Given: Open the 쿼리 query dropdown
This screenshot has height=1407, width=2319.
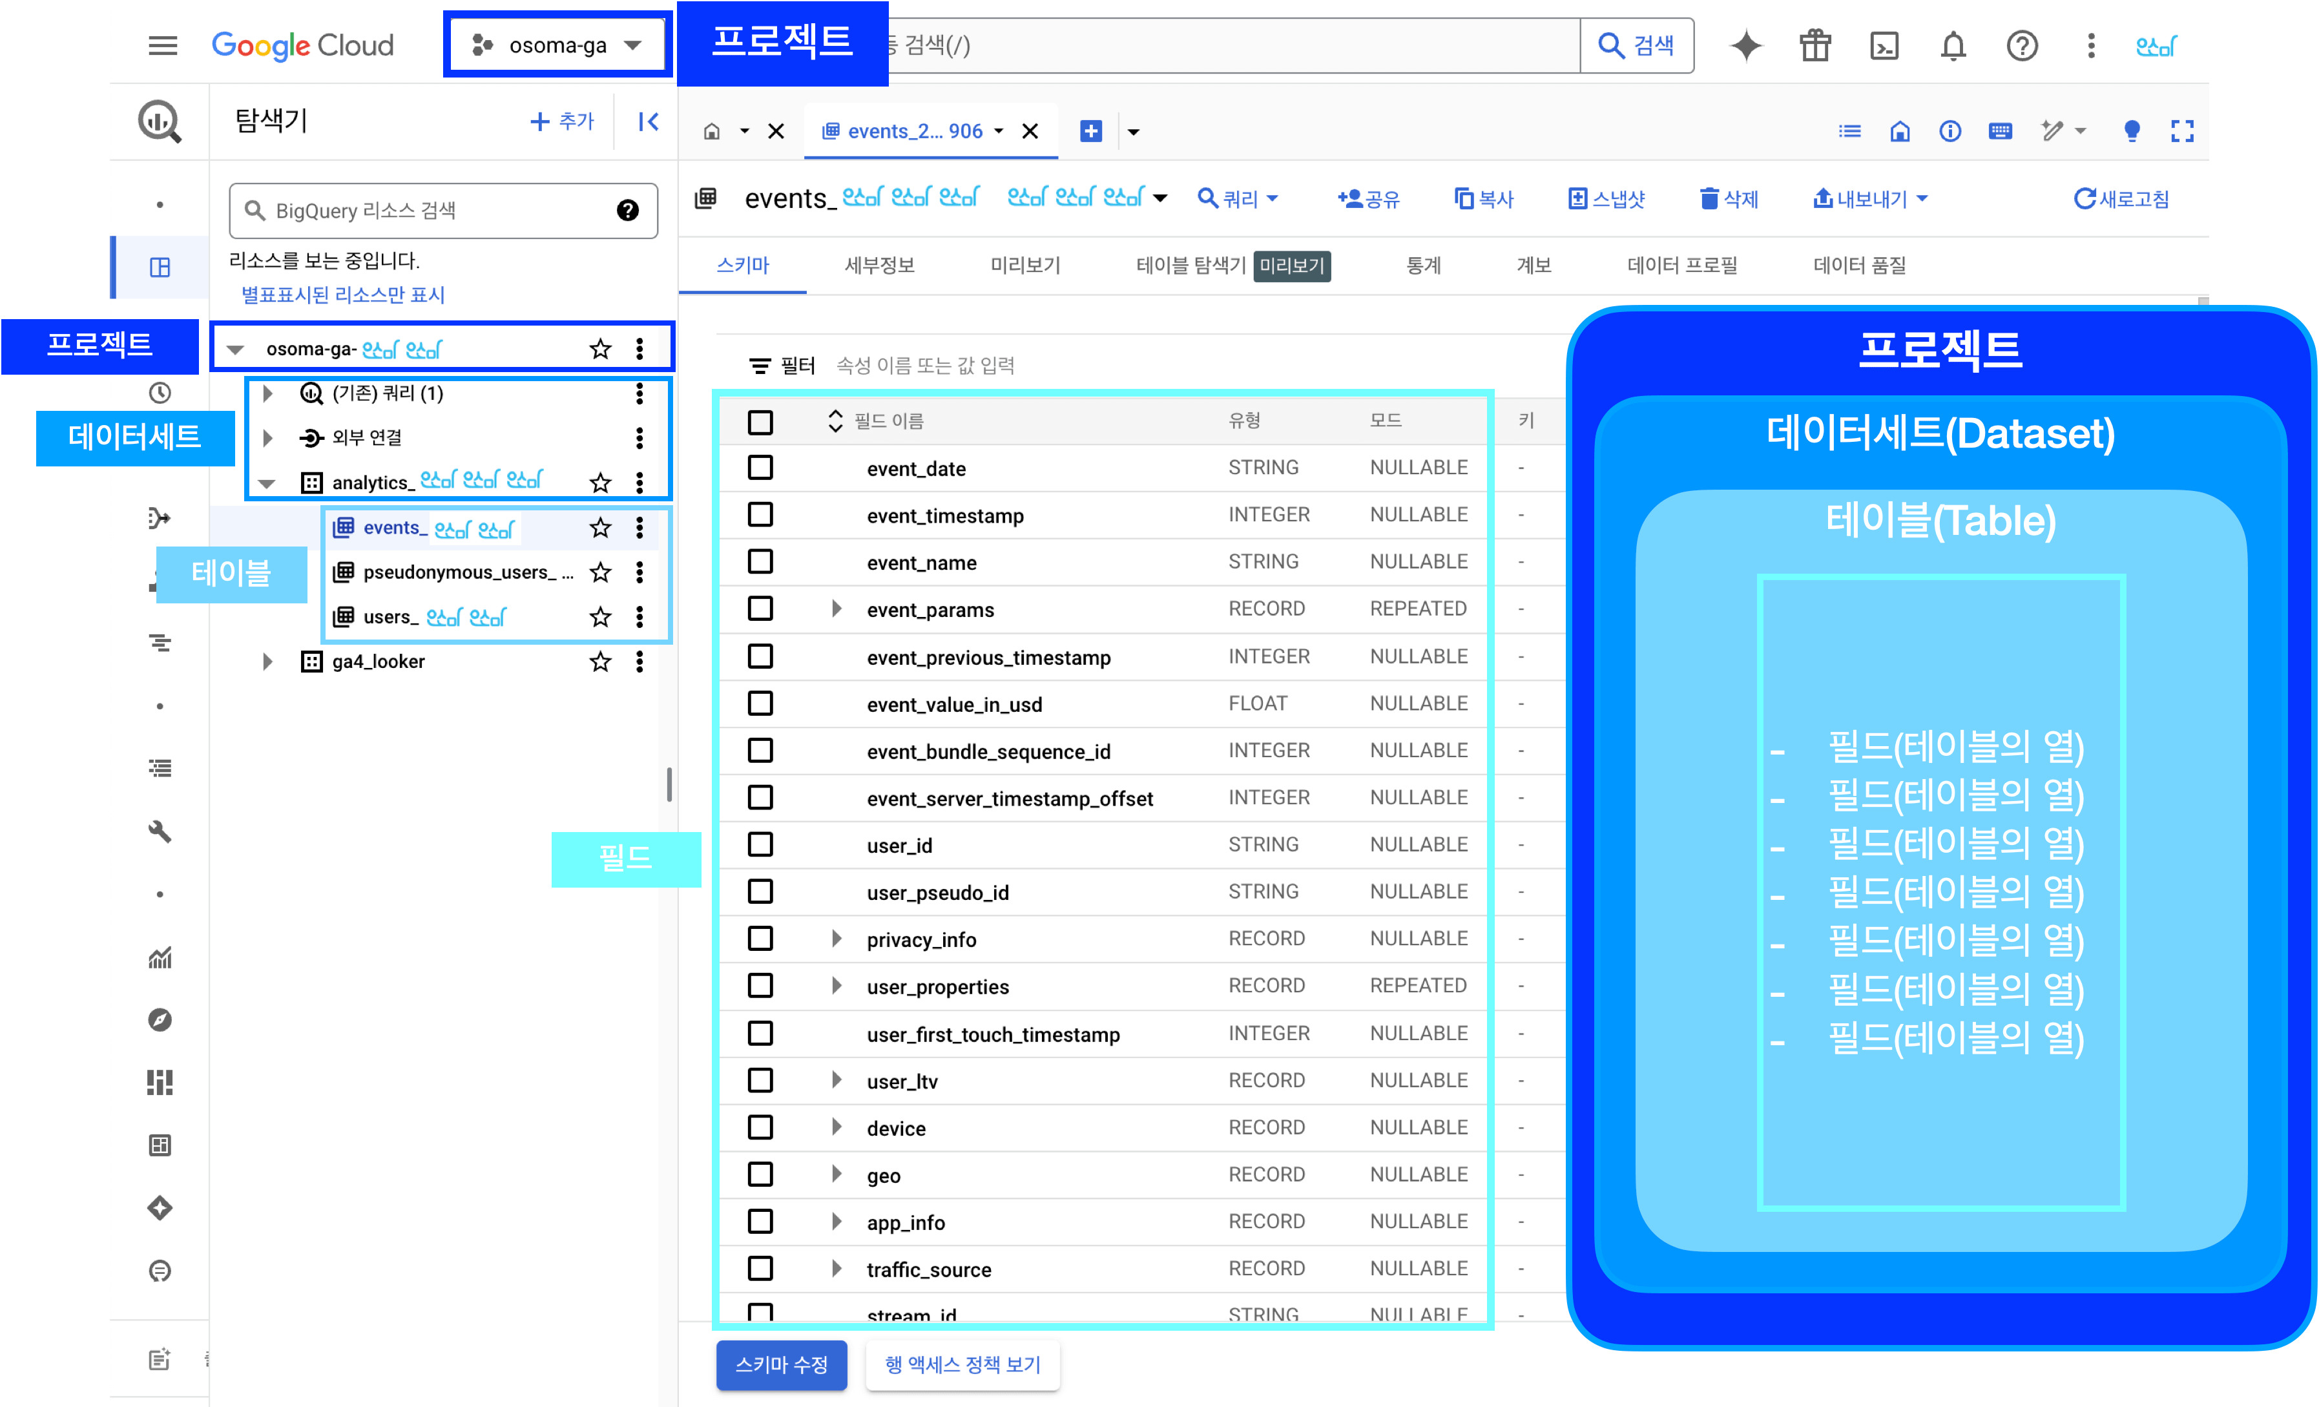Looking at the screenshot, I should (x=1238, y=198).
